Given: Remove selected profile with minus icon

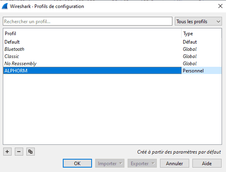Looking at the screenshot, I should click(19, 152).
